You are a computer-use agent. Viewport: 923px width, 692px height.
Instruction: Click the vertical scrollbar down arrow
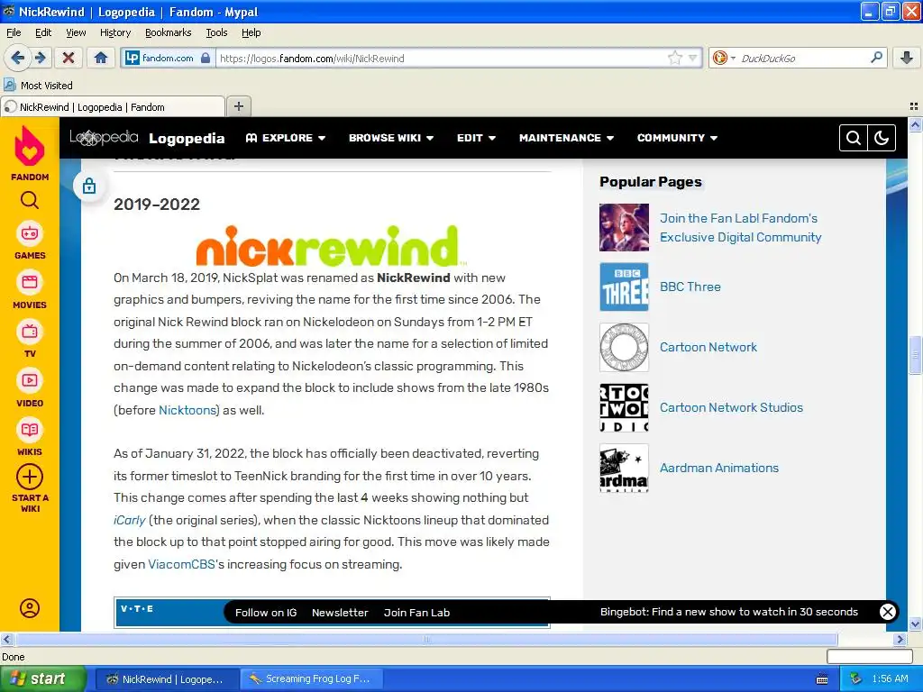point(915,624)
